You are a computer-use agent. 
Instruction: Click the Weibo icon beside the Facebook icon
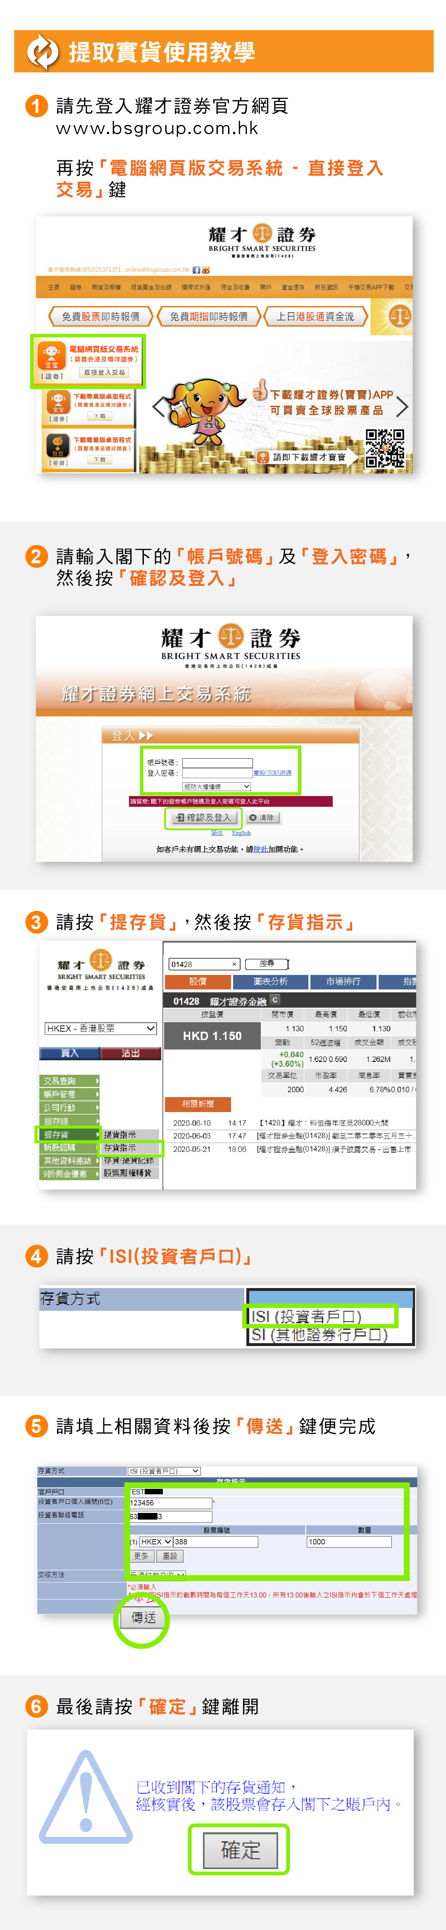206,270
